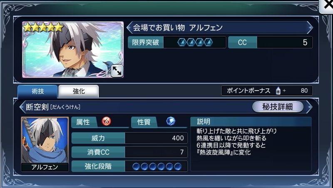Viewport: 333px width, 188px height.
Task: Show previous skill using left arrow by 断空剣
Action: 22,107
